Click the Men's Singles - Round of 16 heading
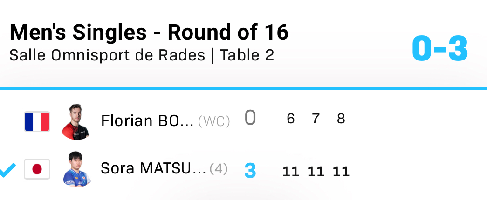This screenshot has width=487, height=200. 149,33
